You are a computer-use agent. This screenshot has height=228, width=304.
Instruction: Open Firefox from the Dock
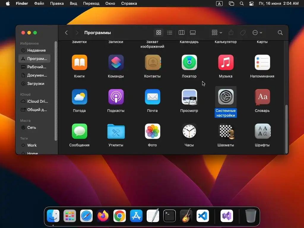pyautogui.click(x=103, y=216)
